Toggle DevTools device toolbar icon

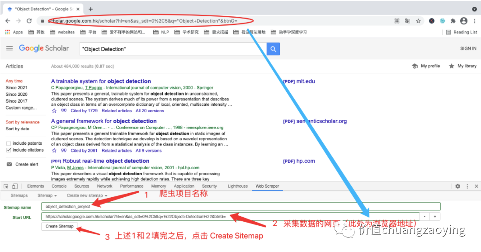[x=15, y=186]
